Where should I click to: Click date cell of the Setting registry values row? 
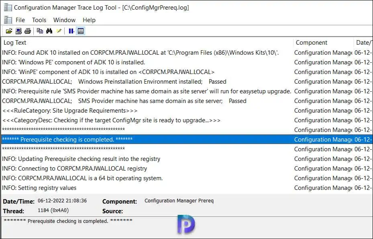(x=363, y=188)
